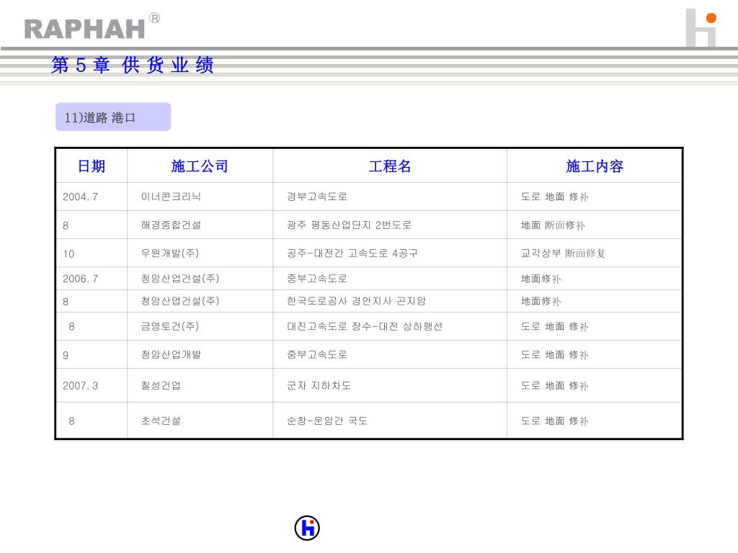Click the 日期 column header
The image size is (738, 553).
[x=92, y=166]
